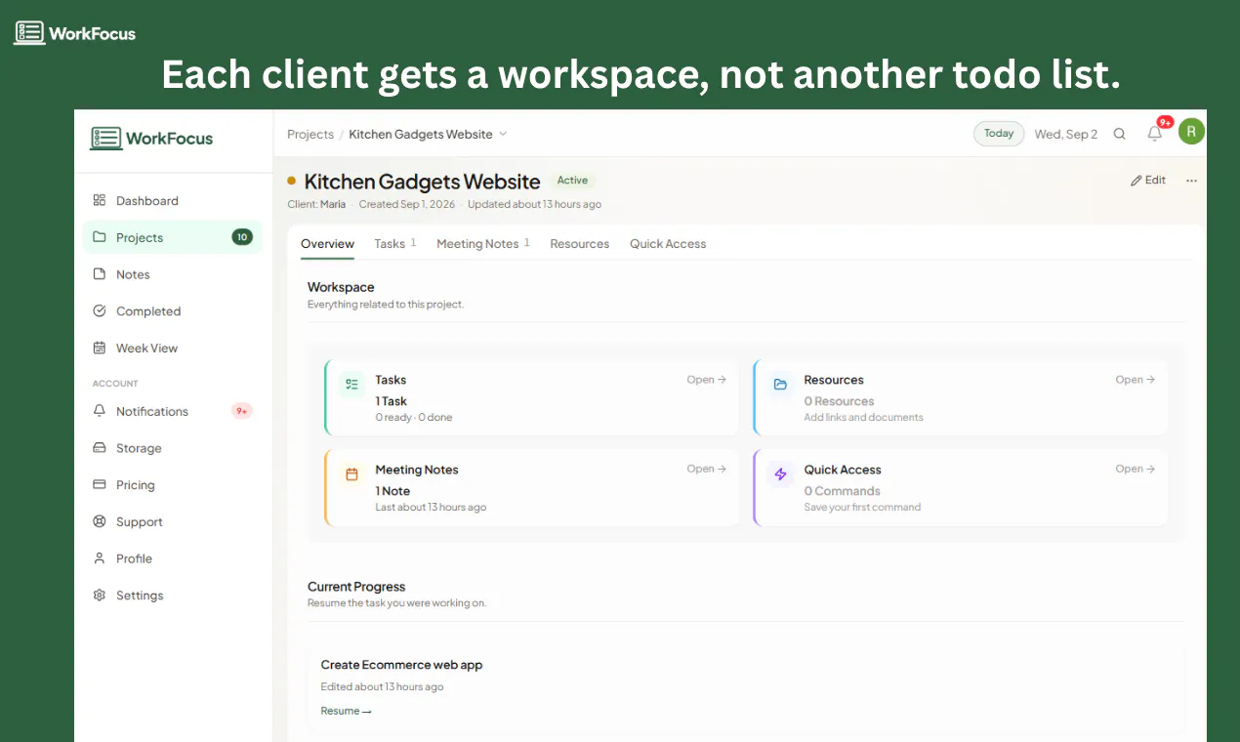Click the Settings gear icon
1240x742 pixels.
(x=99, y=596)
